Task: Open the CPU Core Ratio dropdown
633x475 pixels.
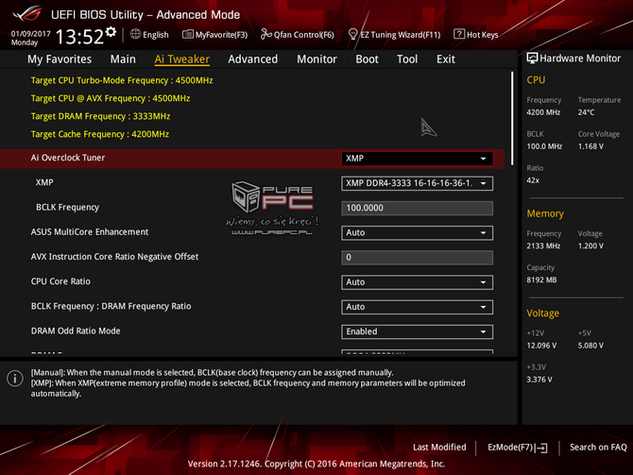Action: [x=417, y=282]
